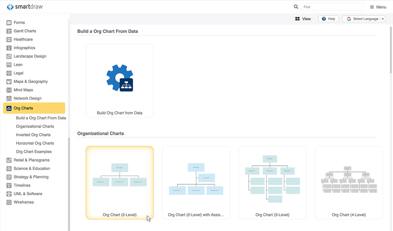Viewport: 393px width, 231px height.
Task: Open the Timelines category
Action: pyautogui.click(x=22, y=185)
